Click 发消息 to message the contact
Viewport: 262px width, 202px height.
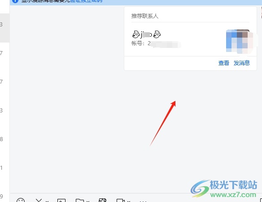242,63
